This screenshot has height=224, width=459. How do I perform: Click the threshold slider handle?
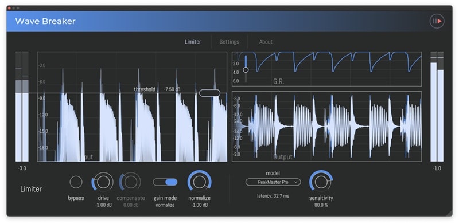click(x=209, y=93)
